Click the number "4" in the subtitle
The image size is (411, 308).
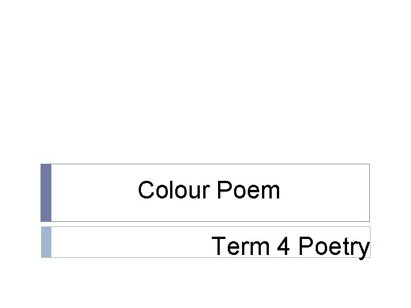283,246
